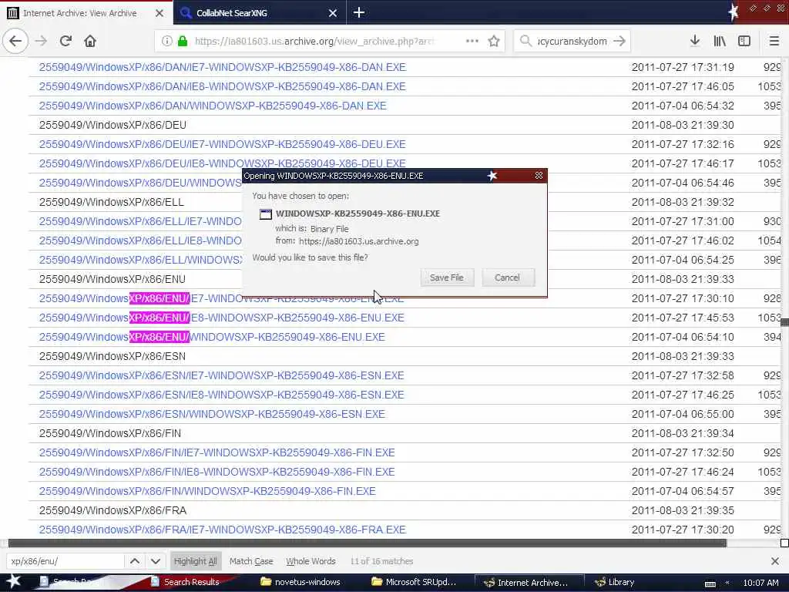Show site information icon in address bar

tap(166, 42)
